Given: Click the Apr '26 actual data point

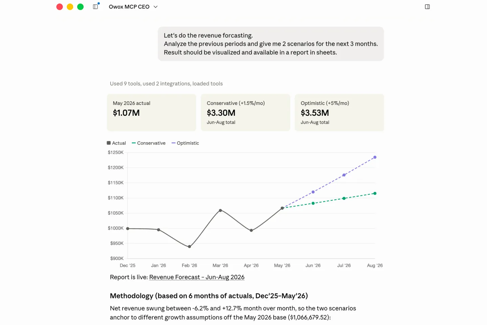Looking at the screenshot, I should (251, 231).
